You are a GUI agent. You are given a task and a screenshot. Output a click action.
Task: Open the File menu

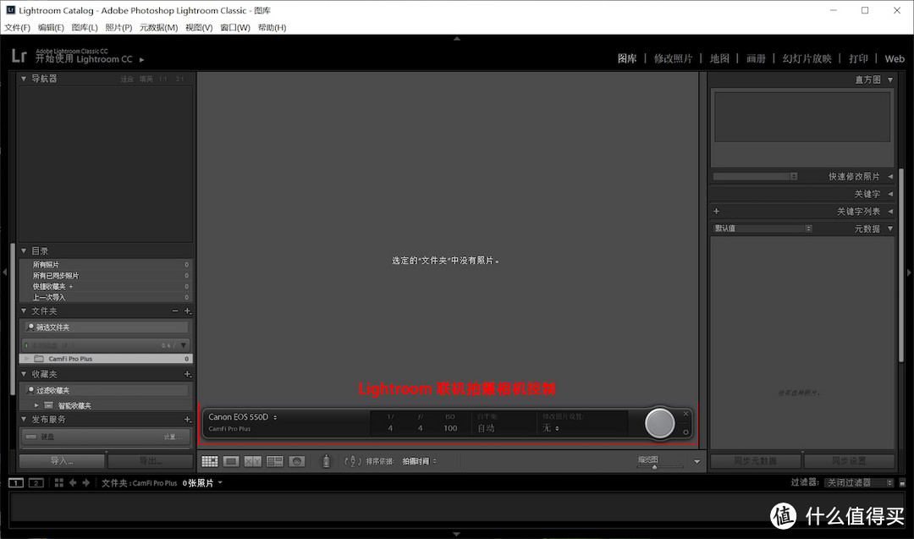[18, 27]
